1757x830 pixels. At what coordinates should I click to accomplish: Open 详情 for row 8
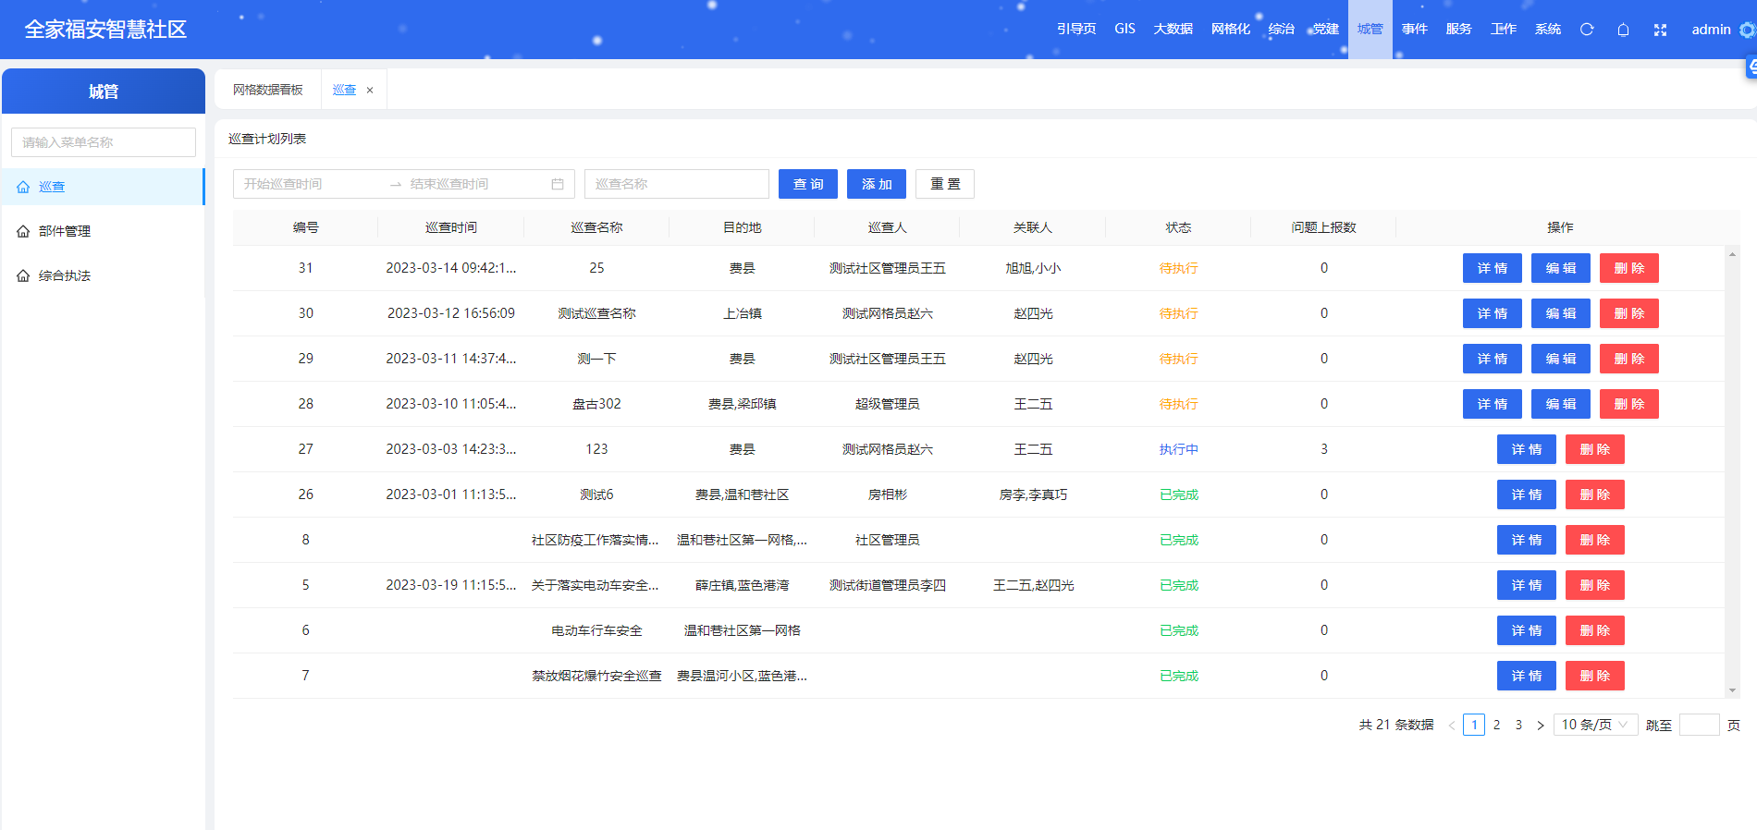point(1527,540)
